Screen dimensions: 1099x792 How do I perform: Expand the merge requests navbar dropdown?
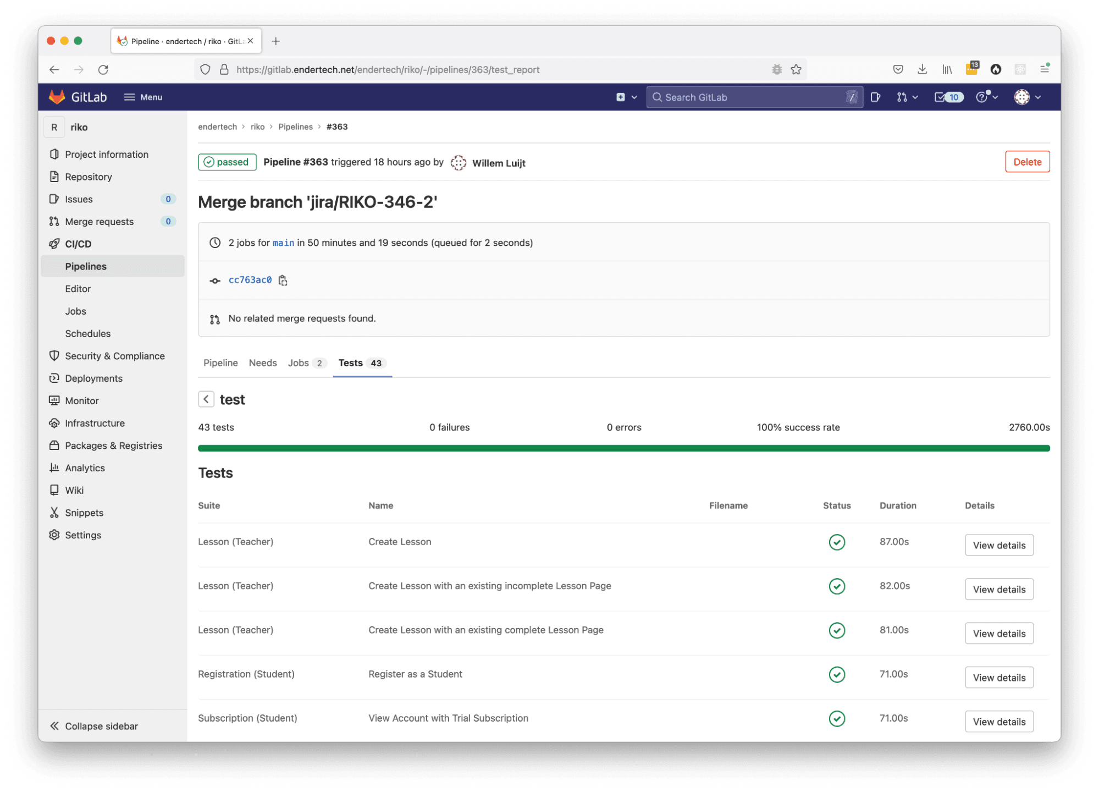pos(907,97)
